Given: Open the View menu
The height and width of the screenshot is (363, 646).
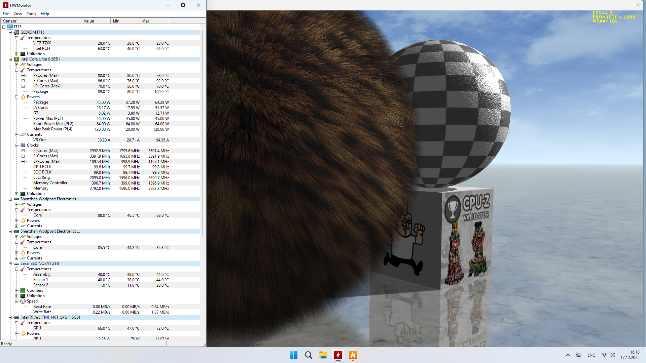Looking at the screenshot, I should pos(17,14).
